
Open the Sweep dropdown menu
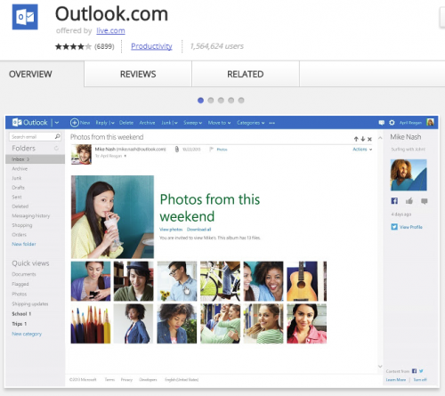click(x=192, y=123)
